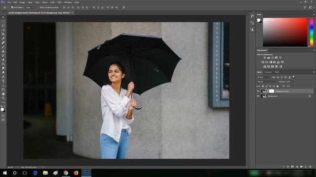This screenshot has width=316, height=177.
Task: Add a Curves adjustment
Action: pos(273,58)
